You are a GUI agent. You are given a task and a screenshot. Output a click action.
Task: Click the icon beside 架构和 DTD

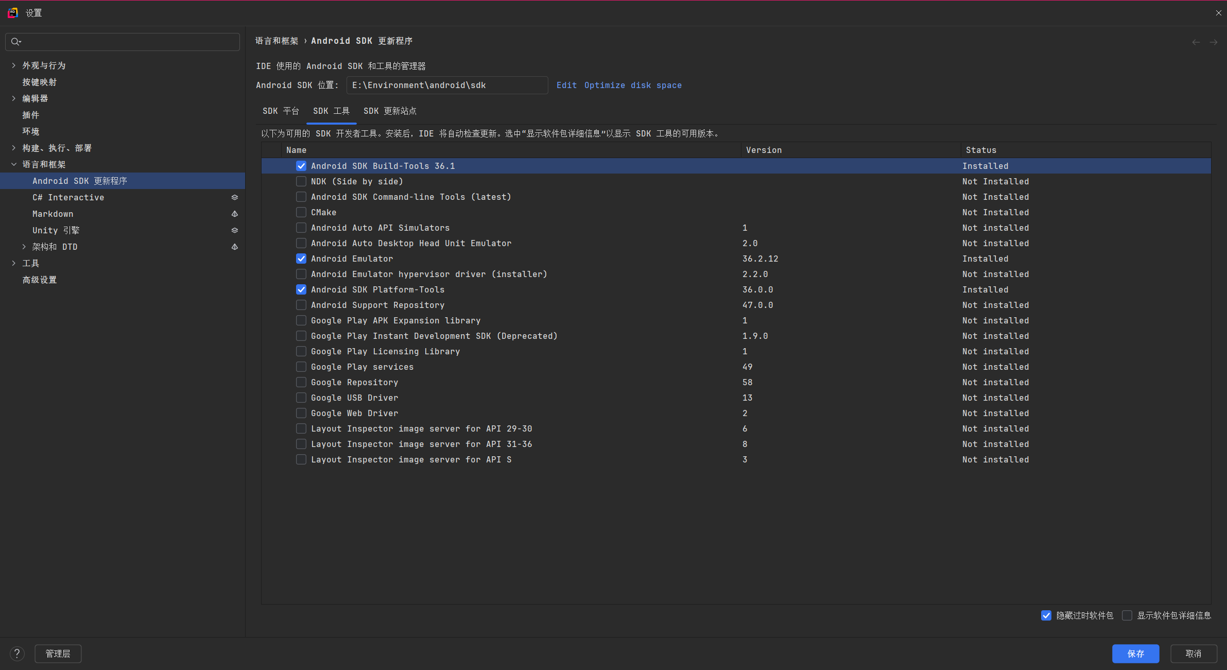(234, 247)
